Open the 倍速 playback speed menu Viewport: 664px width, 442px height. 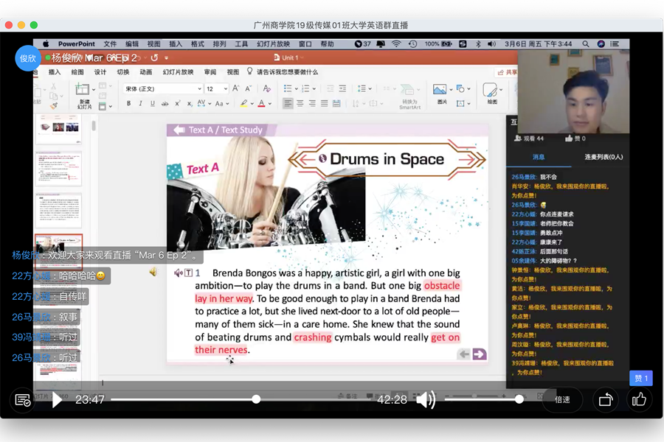pyautogui.click(x=562, y=400)
